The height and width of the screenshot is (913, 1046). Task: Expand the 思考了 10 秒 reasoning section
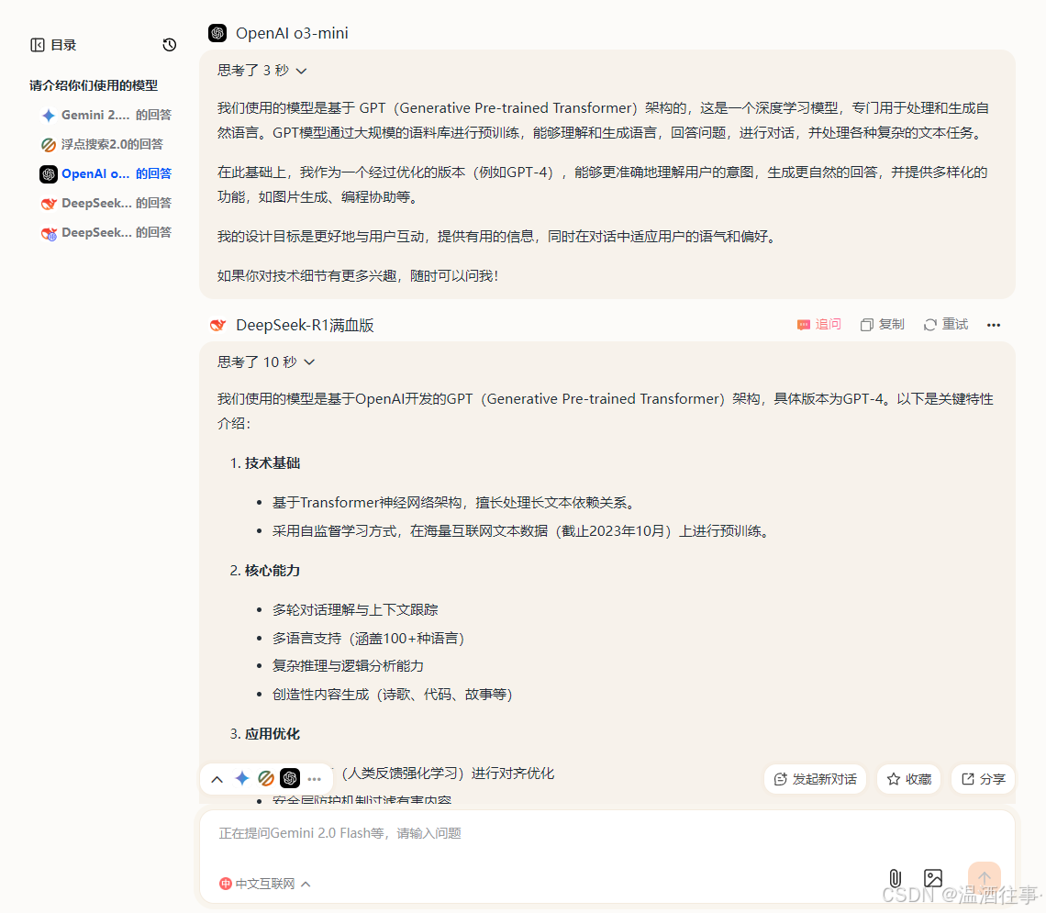(x=265, y=362)
